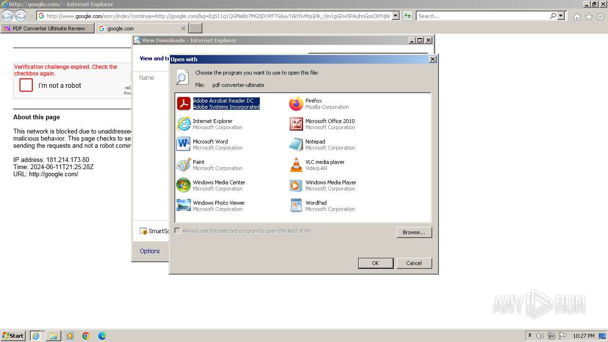Close the google.com tab

point(183,28)
